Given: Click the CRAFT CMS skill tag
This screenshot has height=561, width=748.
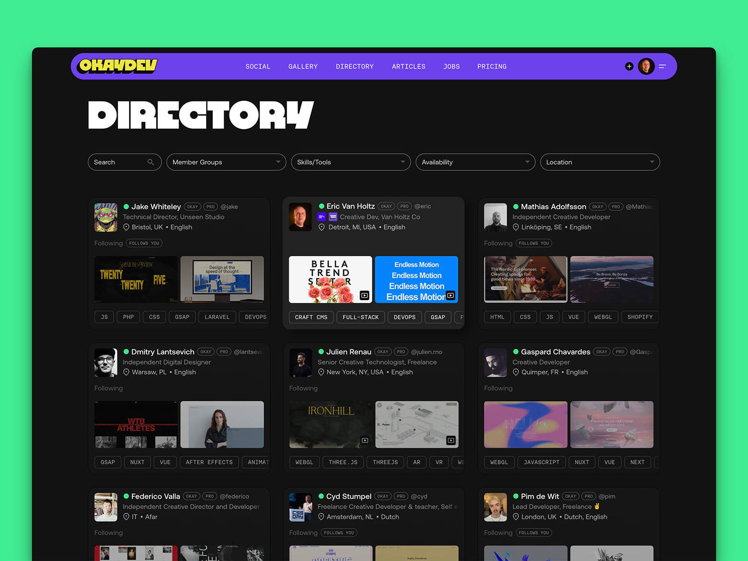Looking at the screenshot, I should coord(311,317).
